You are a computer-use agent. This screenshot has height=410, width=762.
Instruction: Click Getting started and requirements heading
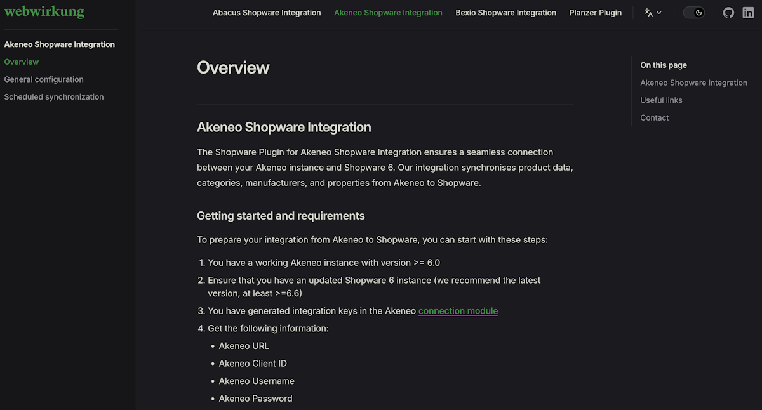pyautogui.click(x=281, y=216)
